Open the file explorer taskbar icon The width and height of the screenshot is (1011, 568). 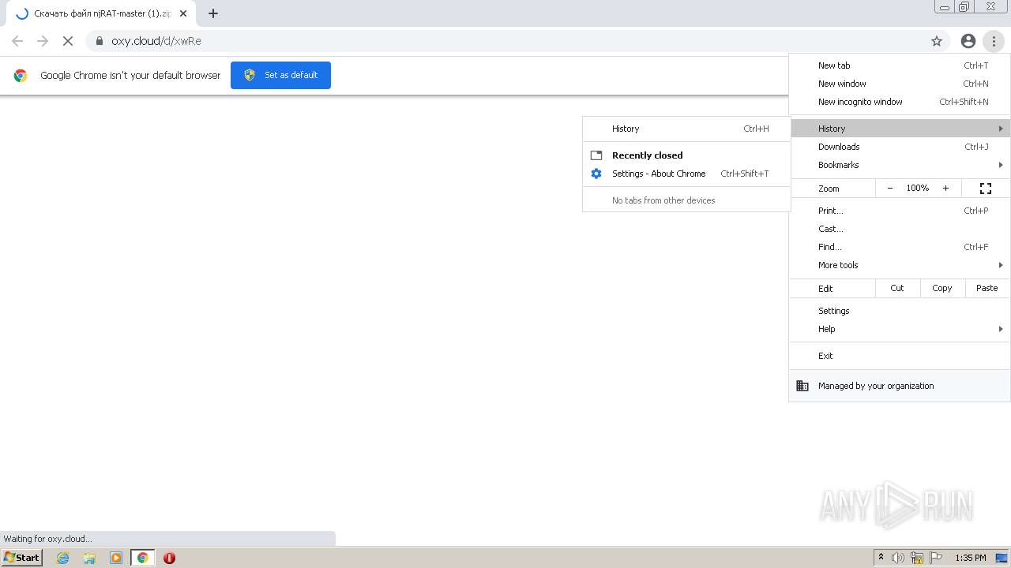89,558
